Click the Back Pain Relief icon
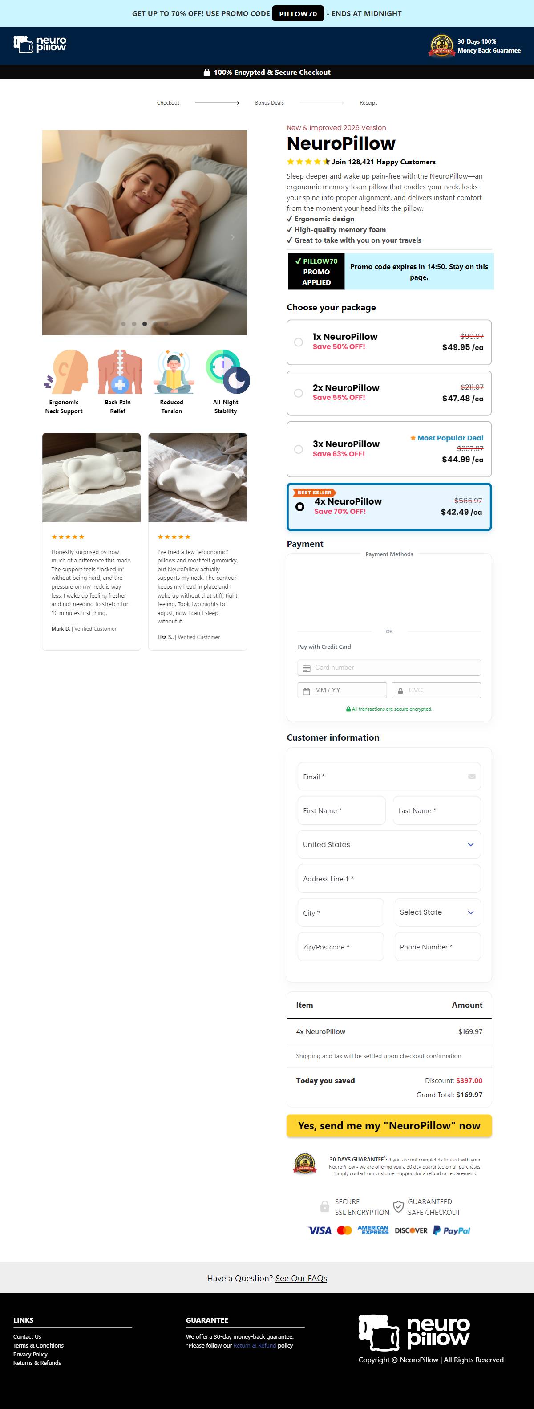The image size is (534, 1409). [120, 372]
